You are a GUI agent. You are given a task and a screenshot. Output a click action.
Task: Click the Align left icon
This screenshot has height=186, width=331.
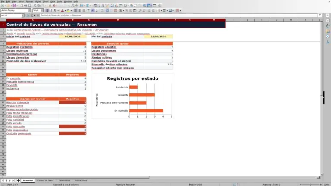point(75,10)
